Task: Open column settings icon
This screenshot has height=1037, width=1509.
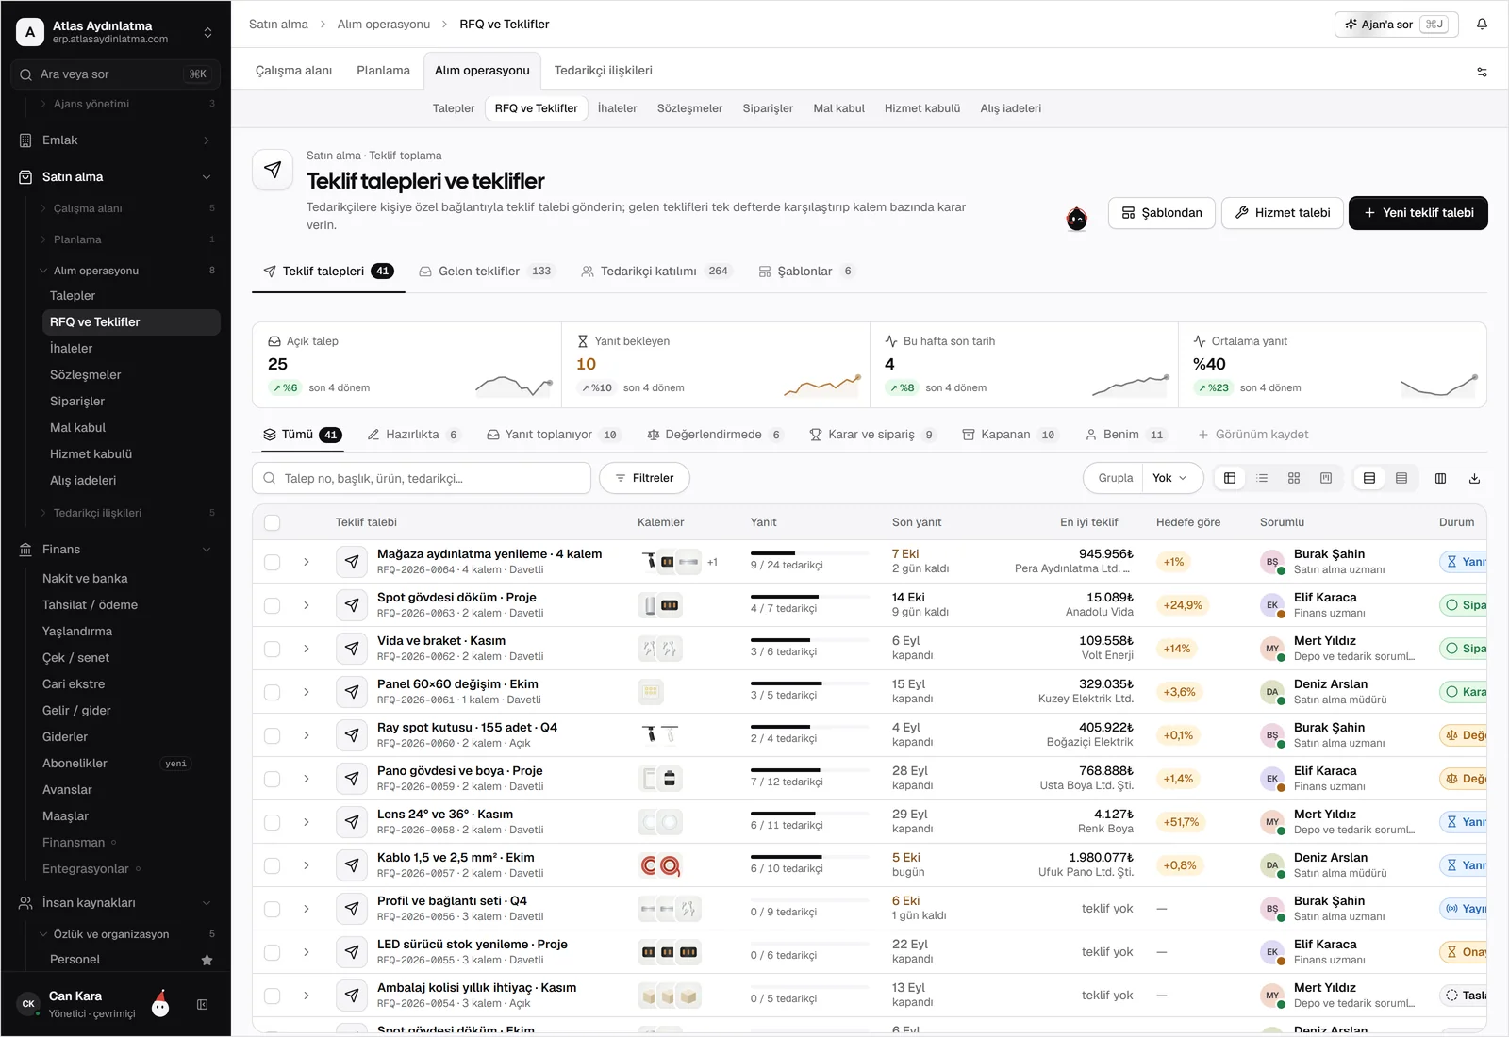Action: [1440, 478]
